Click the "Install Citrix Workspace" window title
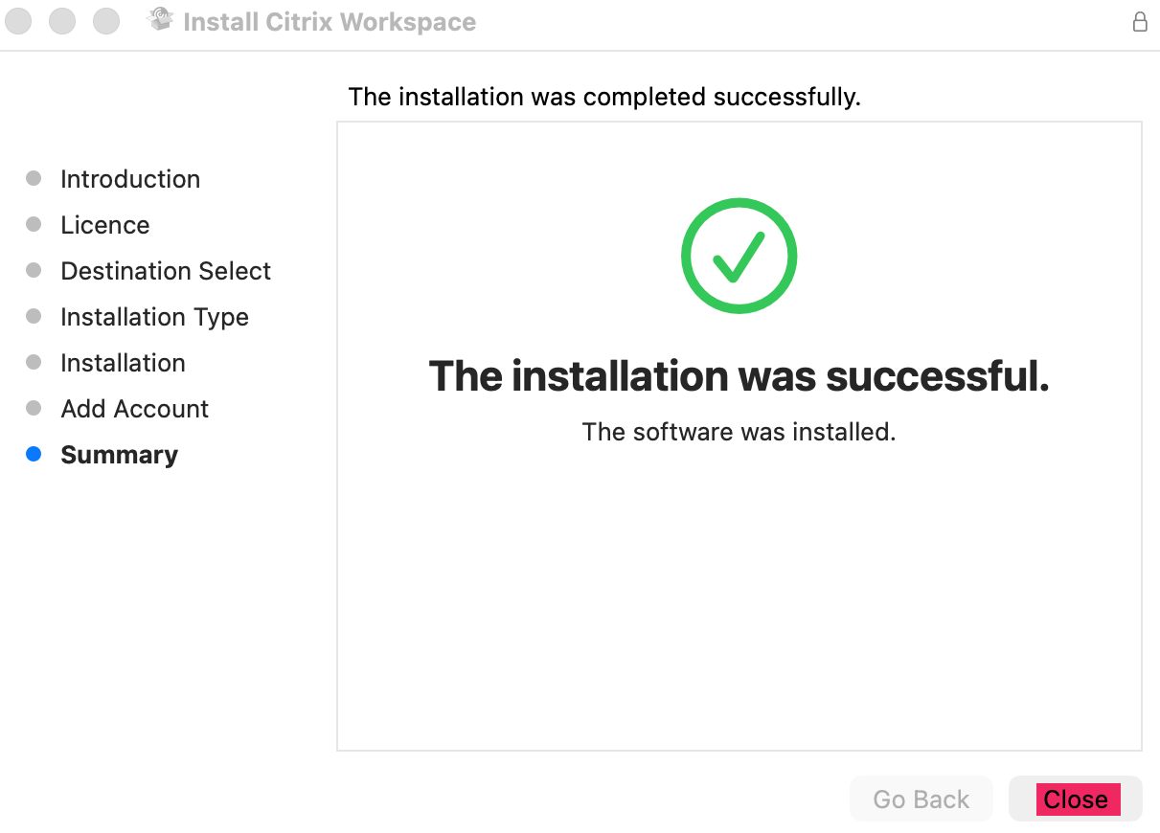The image size is (1160, 833). click(x=330, y=22)
